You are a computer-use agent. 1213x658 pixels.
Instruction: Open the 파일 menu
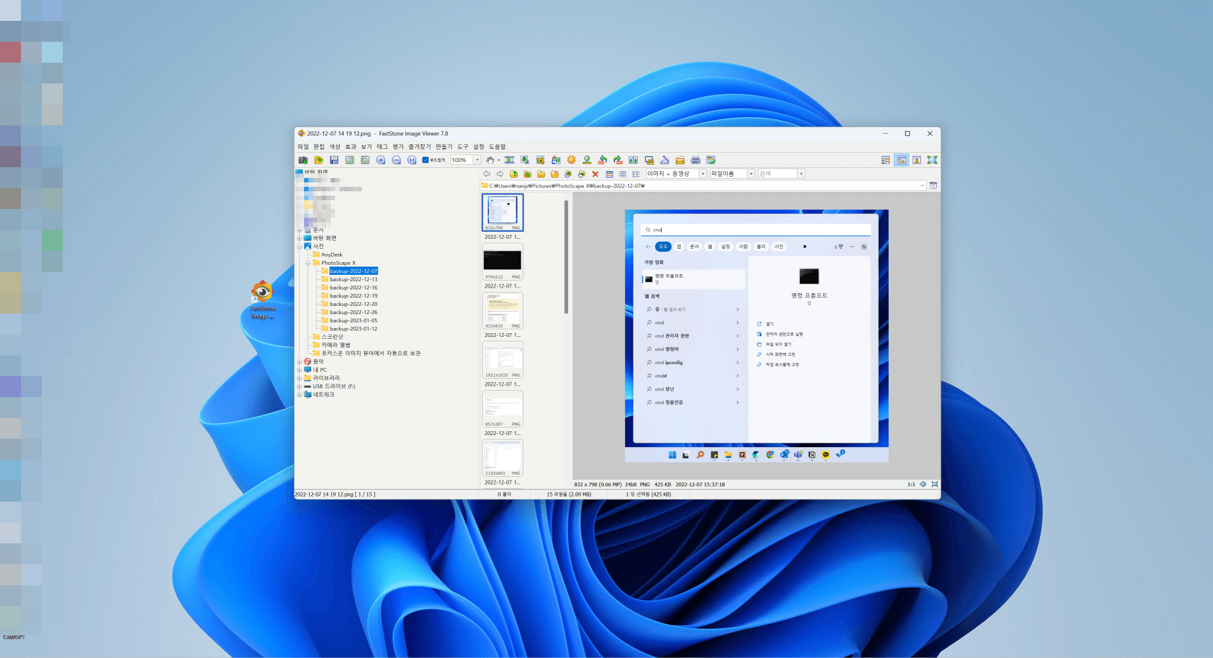pyautogui.click(x=303, y=147)
